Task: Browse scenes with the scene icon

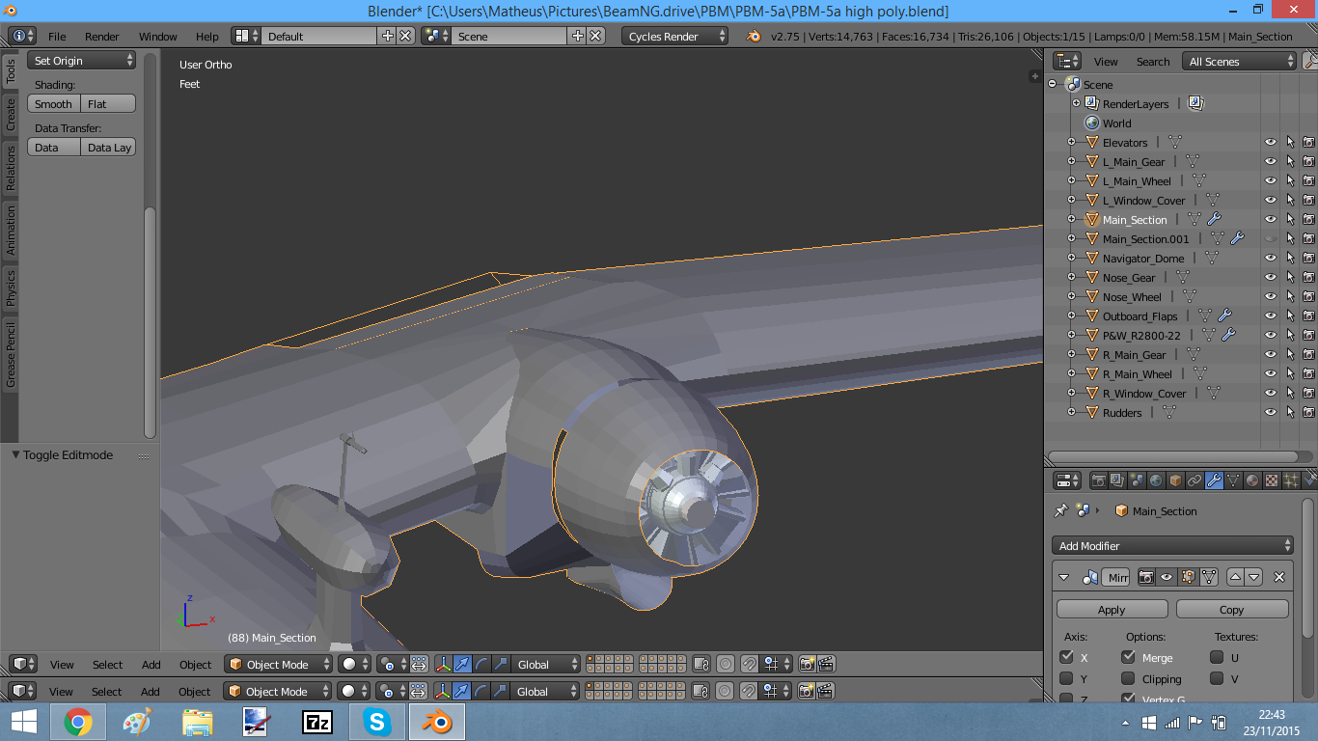Action: pyautogui.click(x=436, y=36)
